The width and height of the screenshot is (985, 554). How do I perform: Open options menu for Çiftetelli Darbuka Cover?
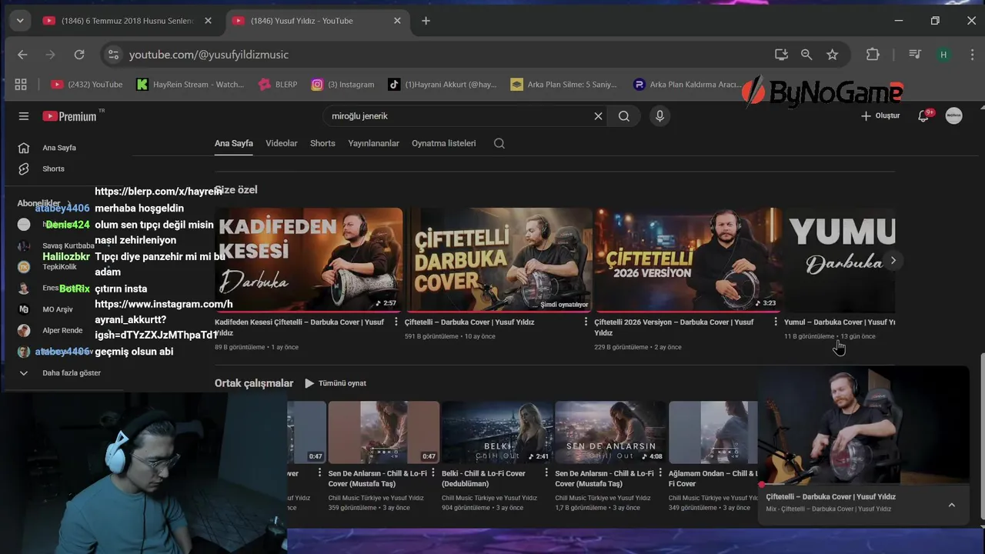(x=586, y=322)
